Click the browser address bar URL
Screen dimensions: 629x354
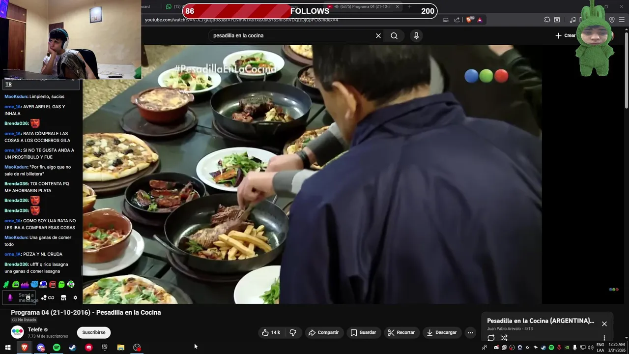[241, 20]
